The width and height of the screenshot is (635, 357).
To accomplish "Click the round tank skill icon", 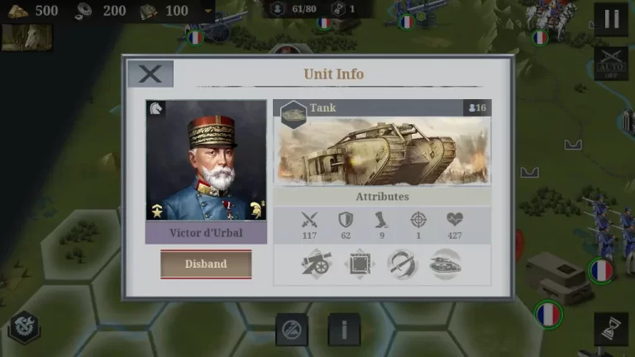I will [x=445, y=264].
